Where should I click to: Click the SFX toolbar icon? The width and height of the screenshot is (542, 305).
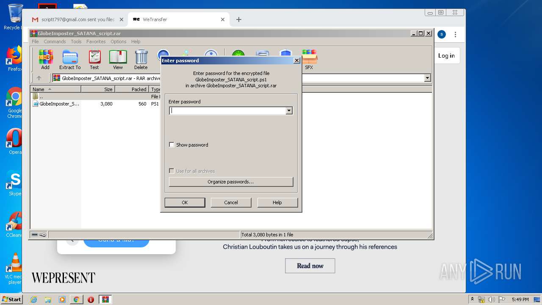coord(309,60)
